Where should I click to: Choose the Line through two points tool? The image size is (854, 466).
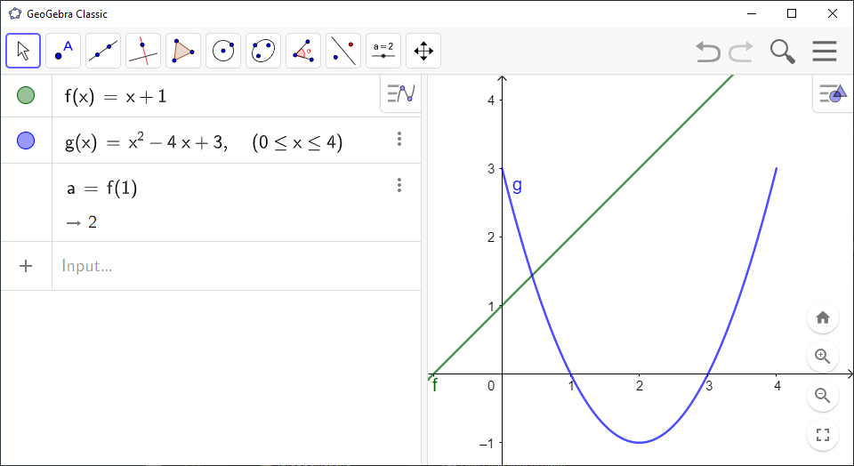(x=103, y=51)
